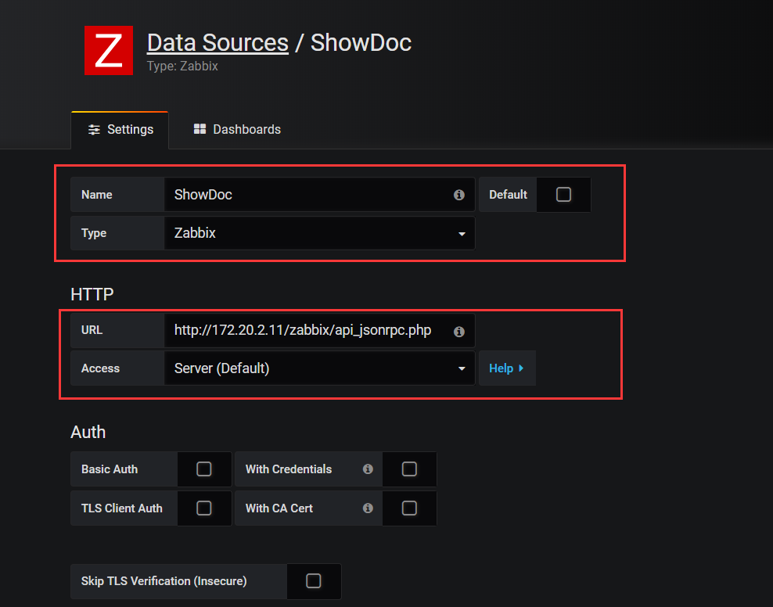Click the Auth section heading
This screenshot has width=773, height=607.
coord(88,432)
